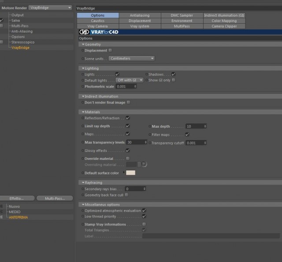Open the Vray Camera tab

(x=98, y=26)
